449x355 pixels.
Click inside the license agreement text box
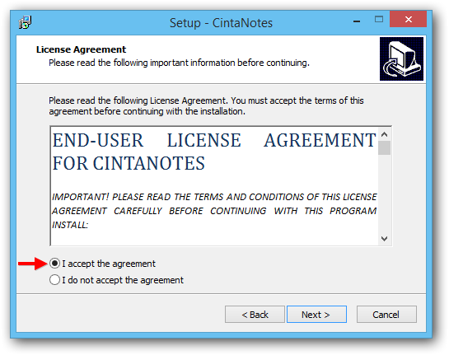pos(214,186)
